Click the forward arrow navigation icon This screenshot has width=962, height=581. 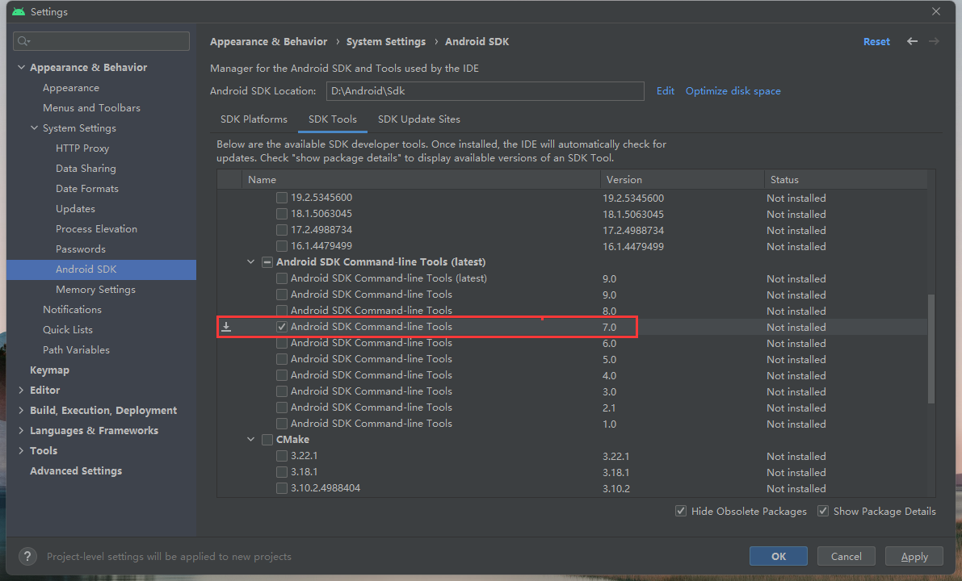coord(934,41)
